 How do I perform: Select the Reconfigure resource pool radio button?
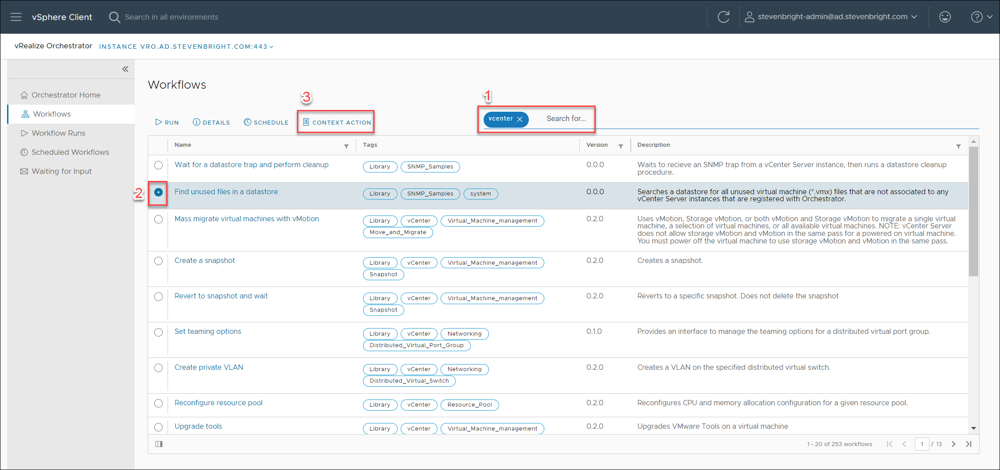click(x=158, y=403)
